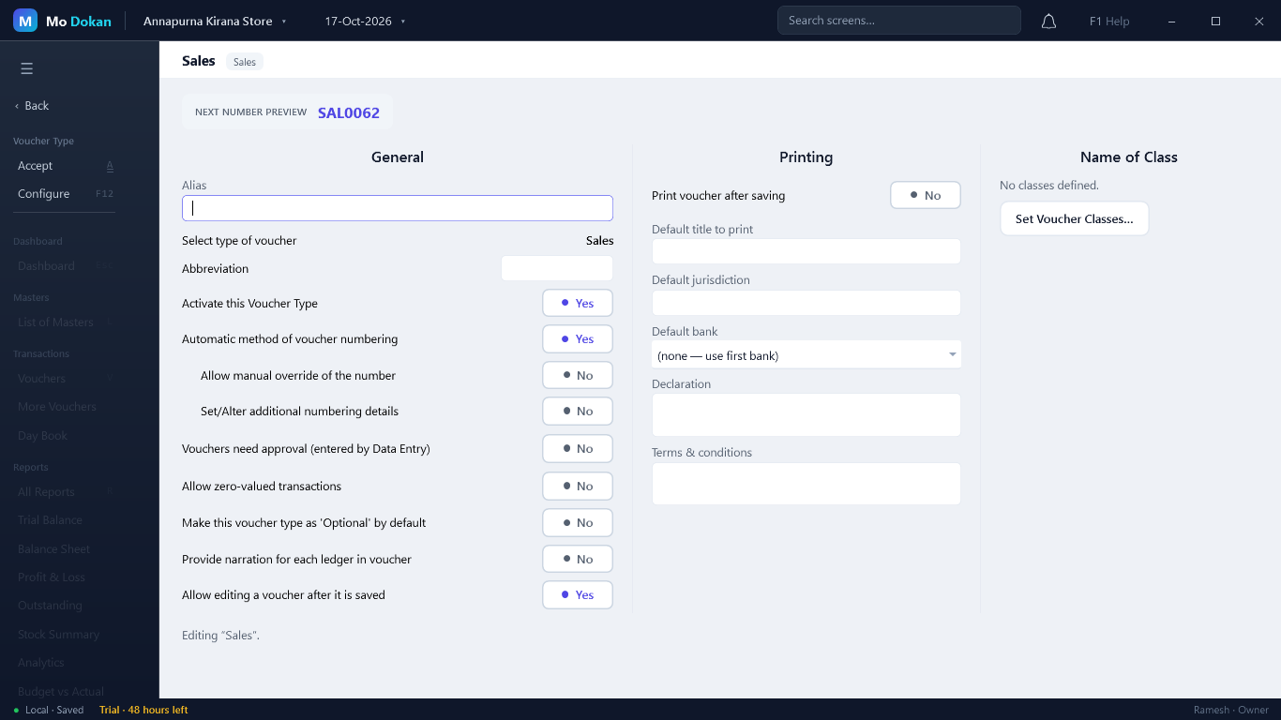Click the 'No classes defined.' text

point(1049,186)
